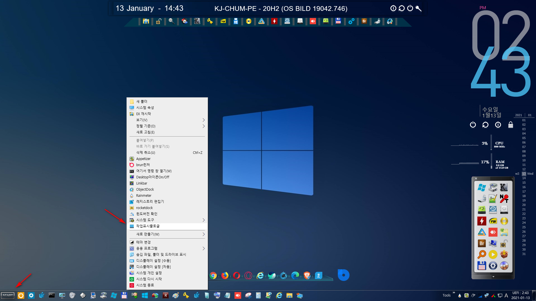Click the yellow play button icon in launcher panel

[x=493, y=254]
